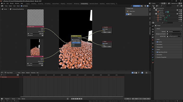The height and width of the screenshot is (102, 183).
Task: Toggle the Use Nodes checkbox
Action: coord(21,6)
